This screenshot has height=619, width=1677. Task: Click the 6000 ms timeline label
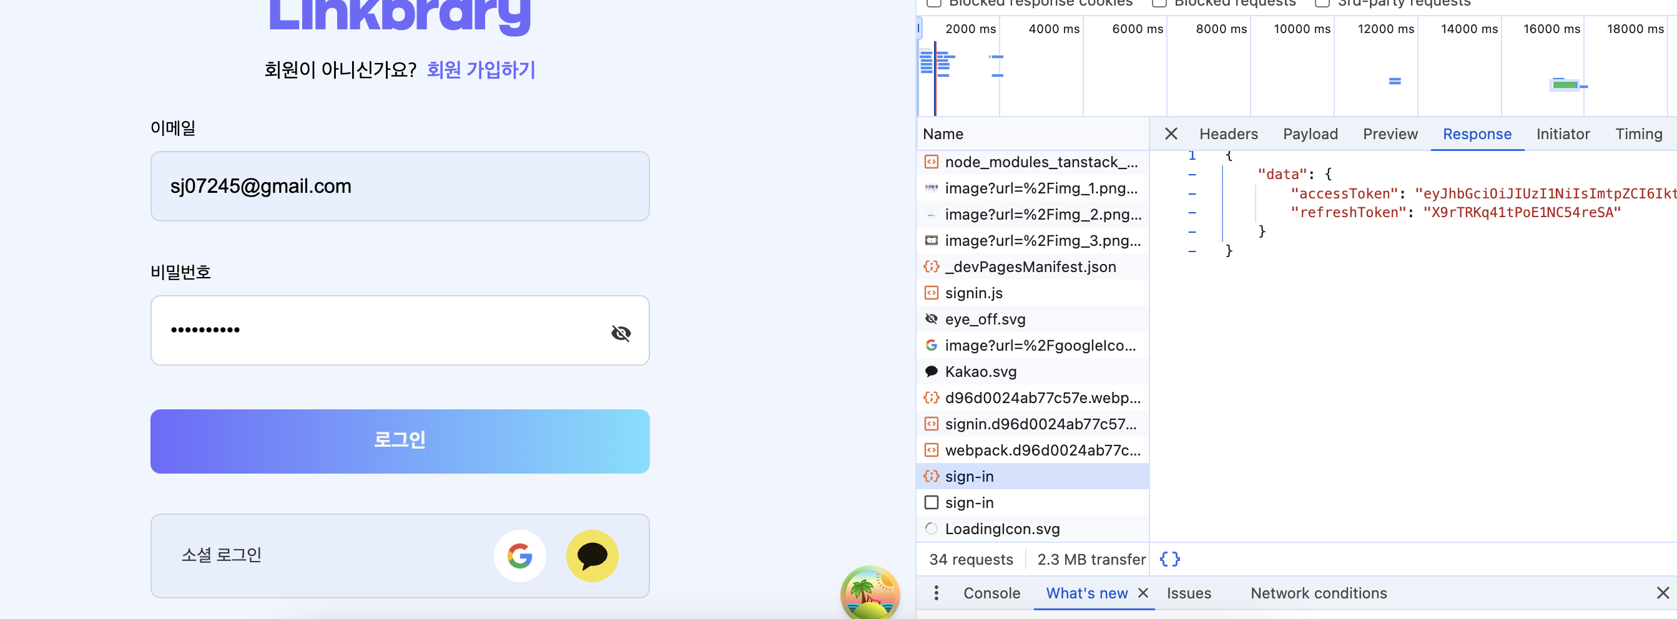coord(1138,29)
